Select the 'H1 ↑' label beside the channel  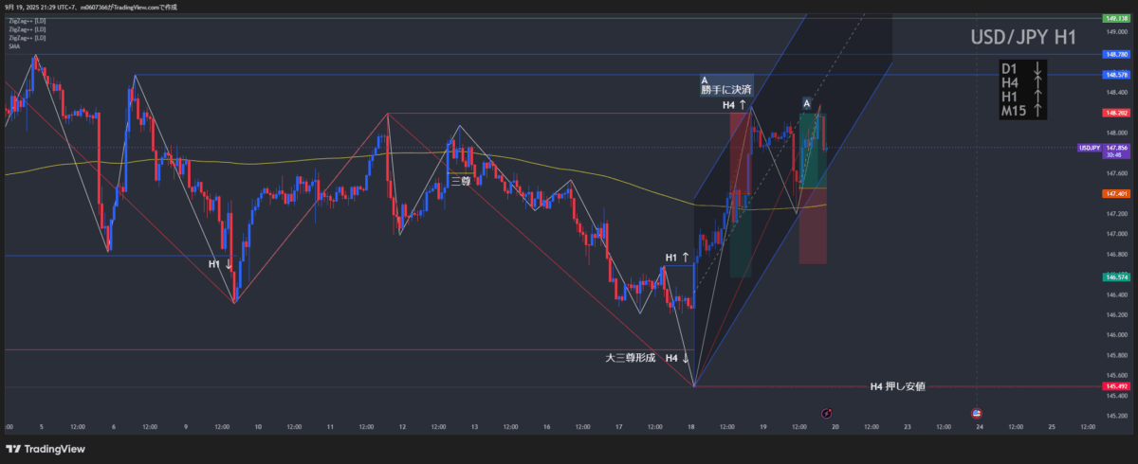(x=677, y=258)
